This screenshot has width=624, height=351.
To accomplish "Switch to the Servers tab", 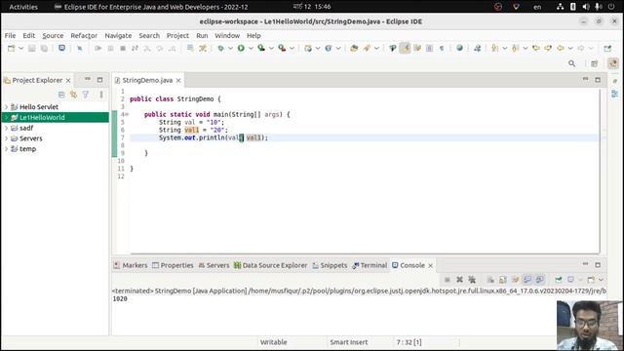I will pyautogui.click(x=214, y=265).
